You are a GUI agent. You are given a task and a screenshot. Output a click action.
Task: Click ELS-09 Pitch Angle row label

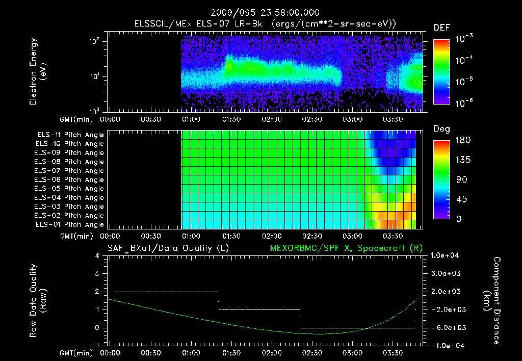tap(69, 153)
